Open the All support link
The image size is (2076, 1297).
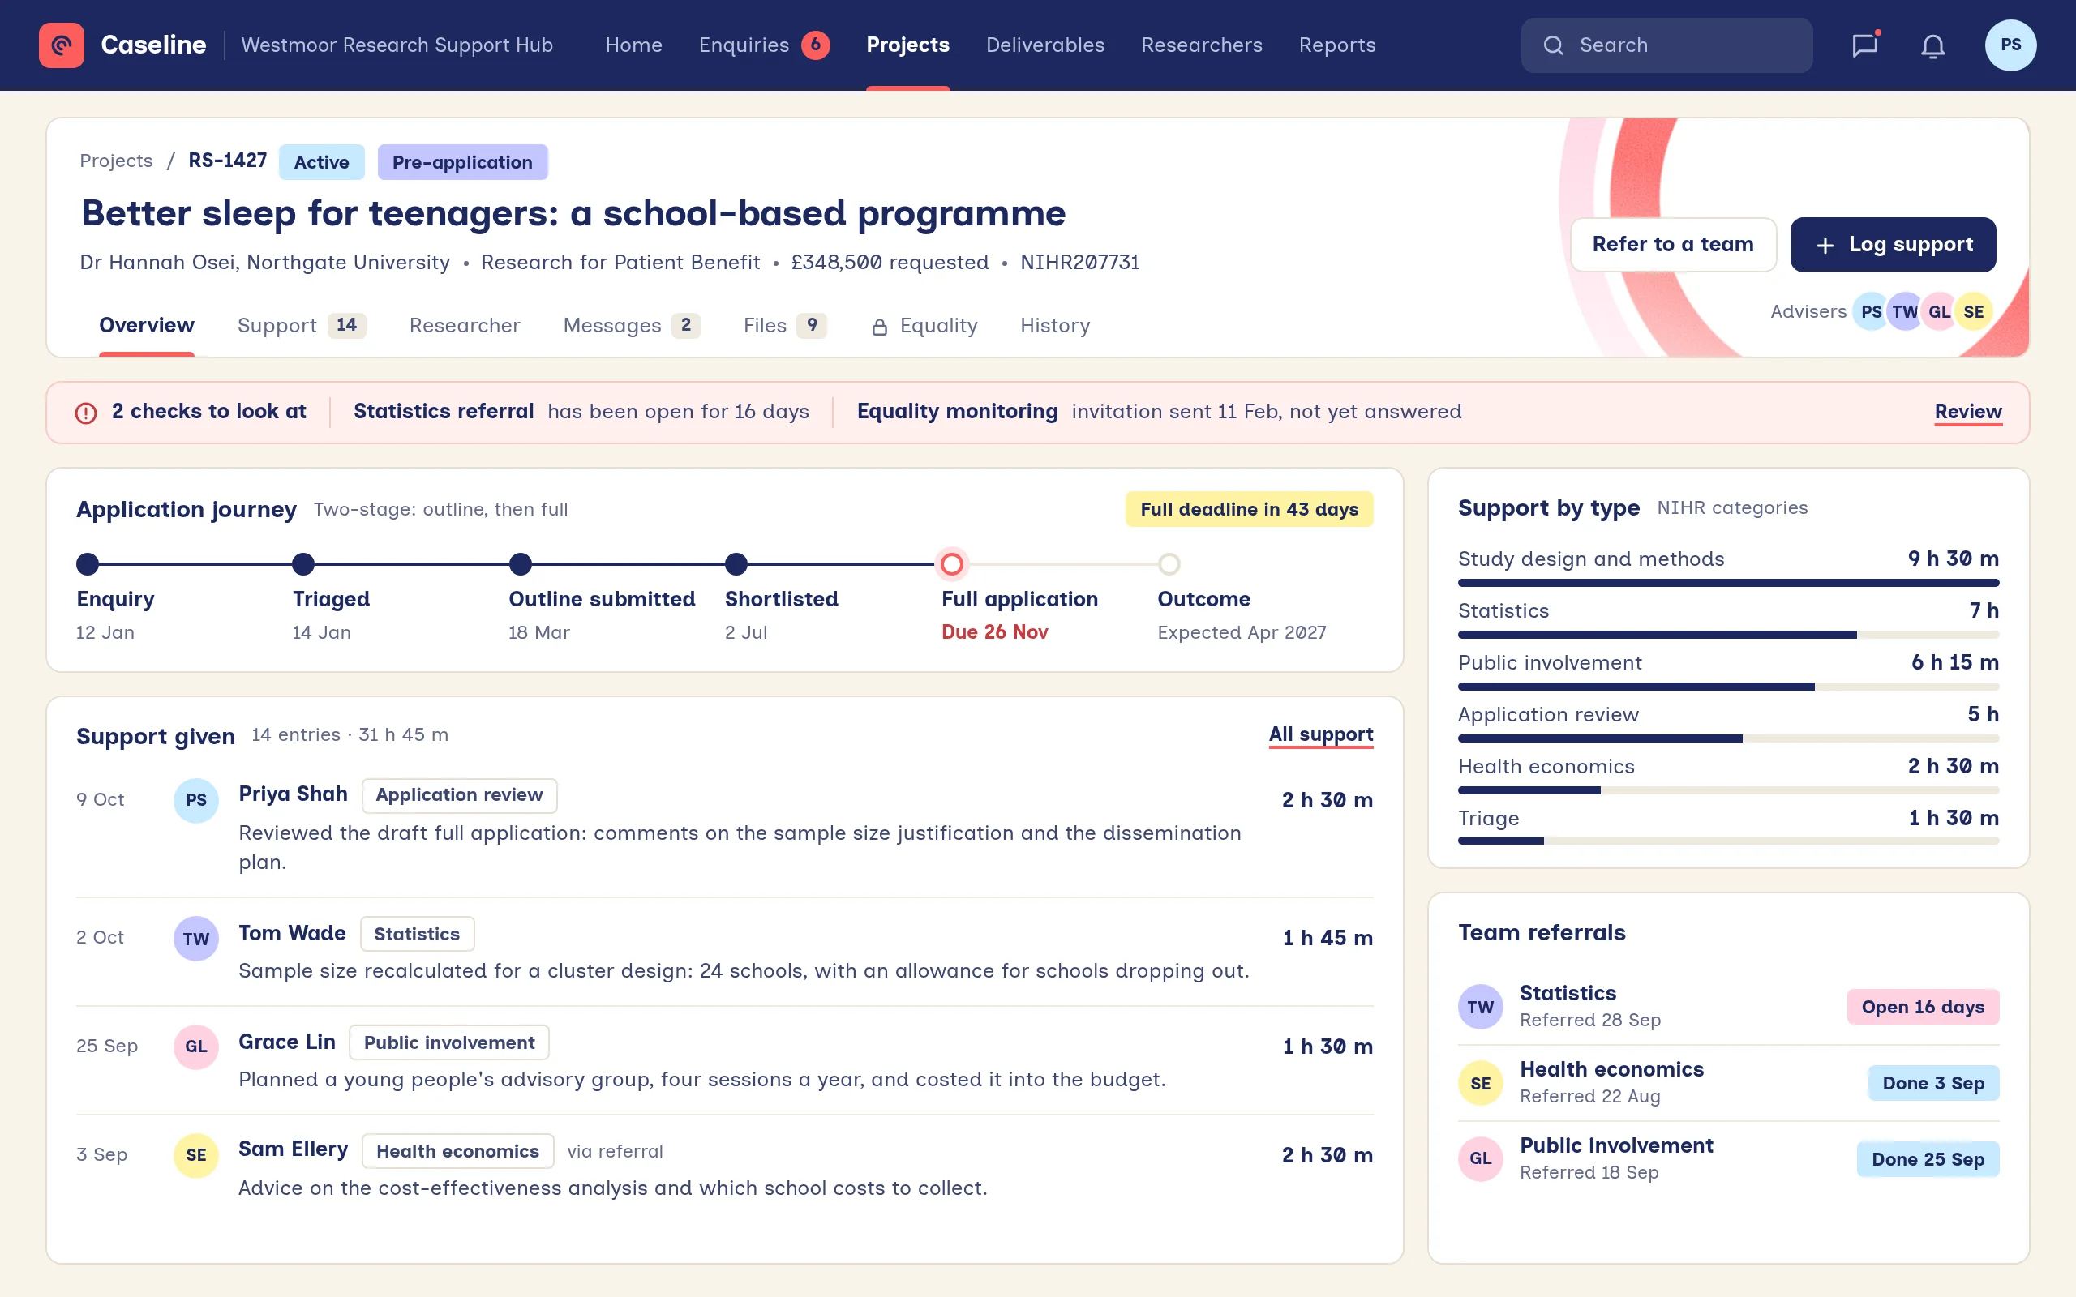click(1320, 735)
